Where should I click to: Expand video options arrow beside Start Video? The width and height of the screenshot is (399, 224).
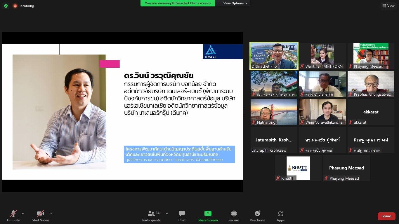tap(51, 213)
